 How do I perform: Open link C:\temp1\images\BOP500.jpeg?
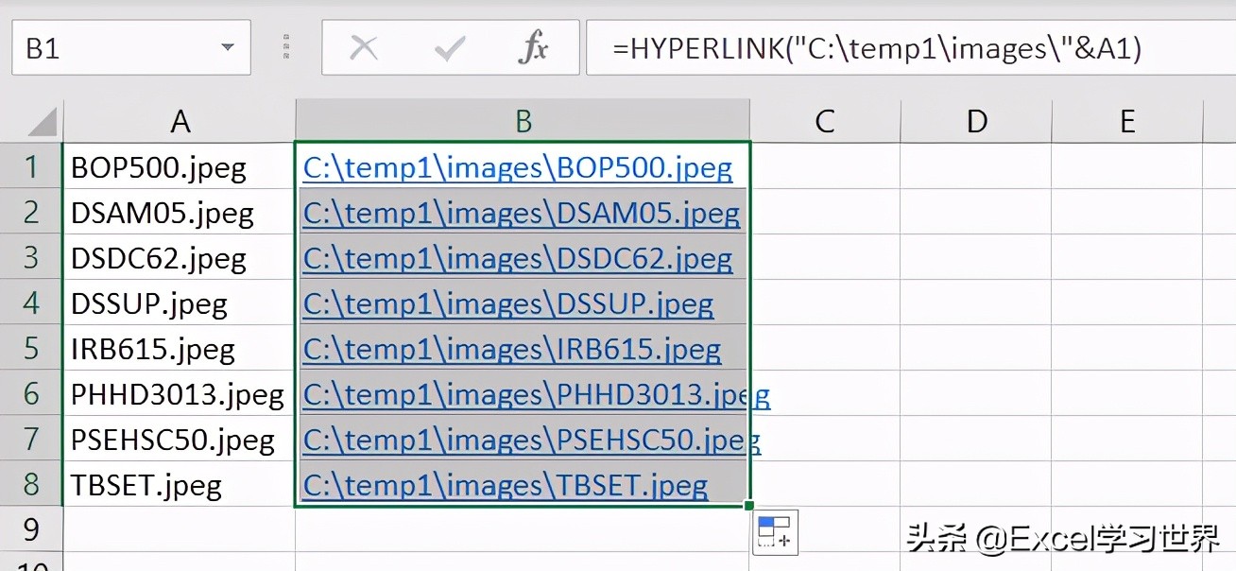point(518,168)
